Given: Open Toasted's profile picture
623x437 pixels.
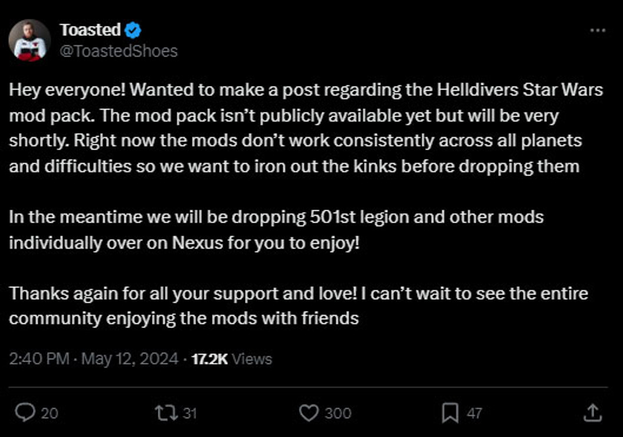Looking at the screenshot, I should pyautogui.click(x=29, y=40).
